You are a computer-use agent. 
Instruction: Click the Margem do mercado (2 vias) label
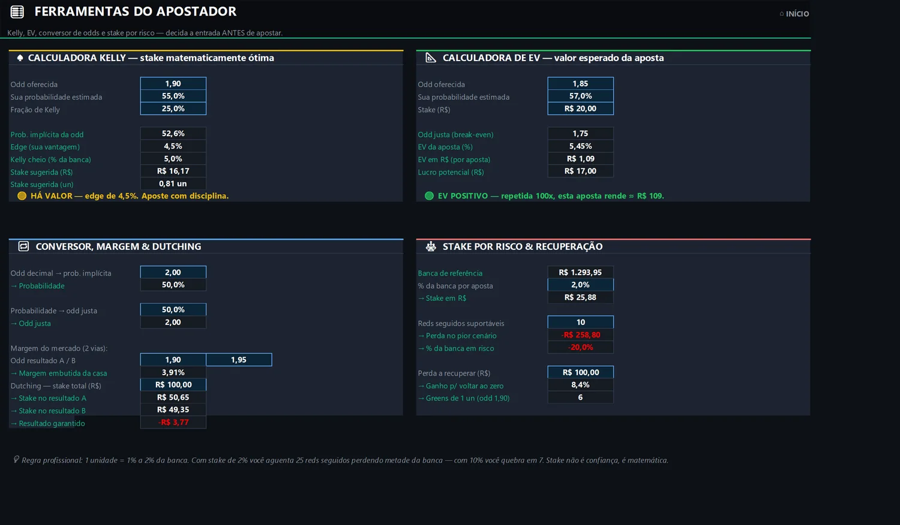point(59,348)
